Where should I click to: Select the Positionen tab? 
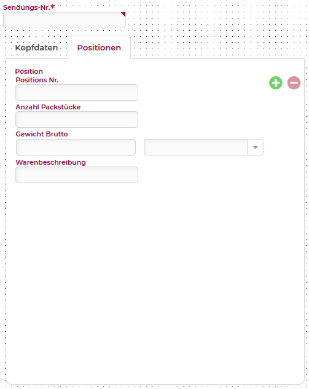pyautogui.click(x=99, y=47)
